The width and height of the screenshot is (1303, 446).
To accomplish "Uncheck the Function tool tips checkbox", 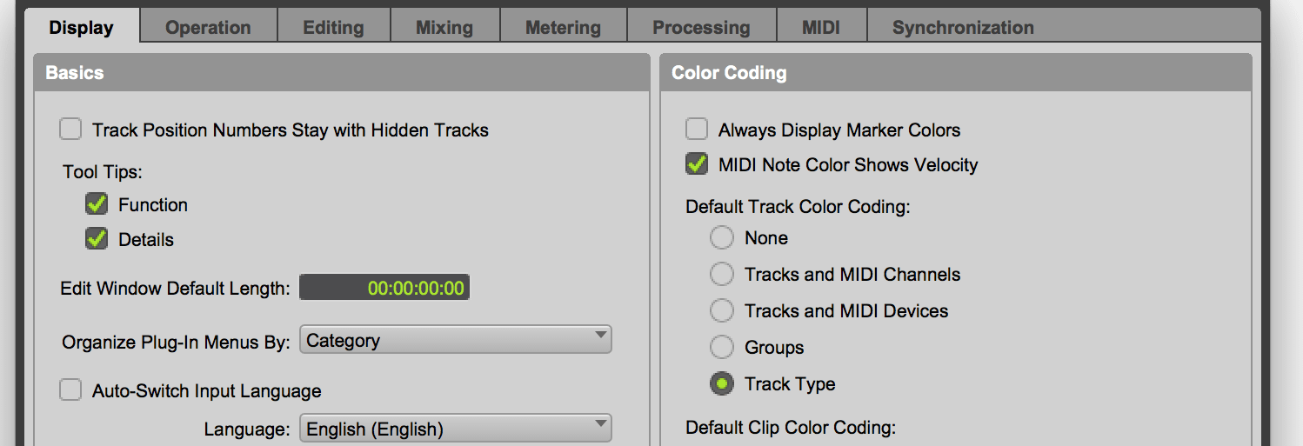I will point(97,205).
